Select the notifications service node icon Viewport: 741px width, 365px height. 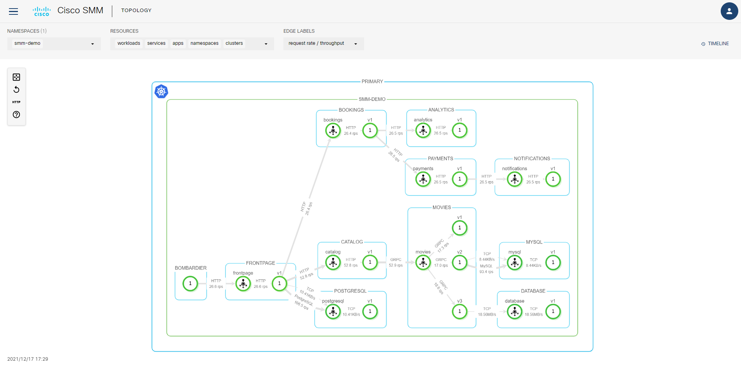tap(515, 179)
